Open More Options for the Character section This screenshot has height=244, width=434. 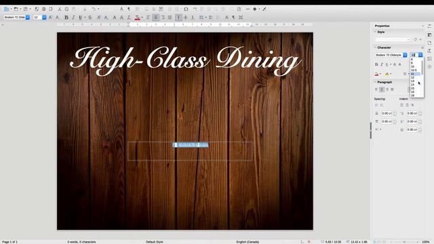(x=422, y=47)
